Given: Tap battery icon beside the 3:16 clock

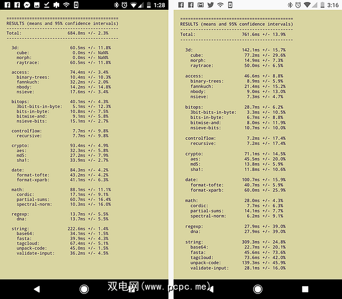Looking at the screenshot, I should click(323, 5).
